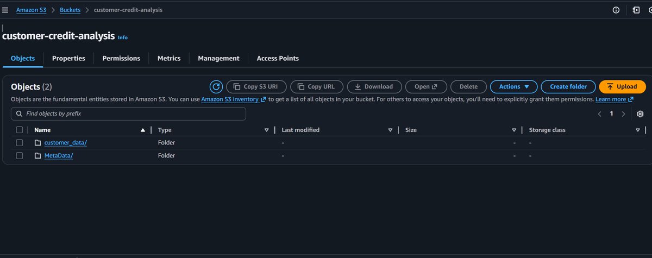The height and width of the screenshot is (258, 652).
Task: Open the hamburger navigation menu
Action: 5,10
